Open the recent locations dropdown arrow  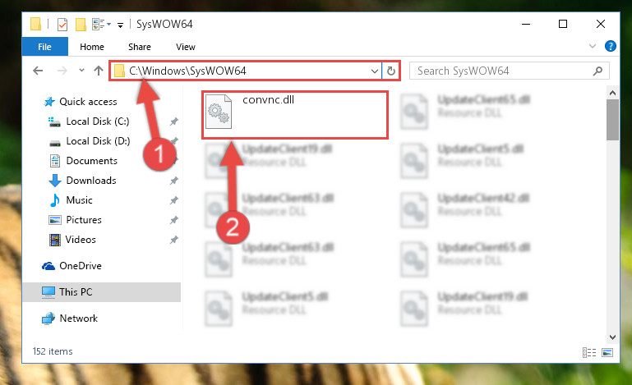click(81, 71)
